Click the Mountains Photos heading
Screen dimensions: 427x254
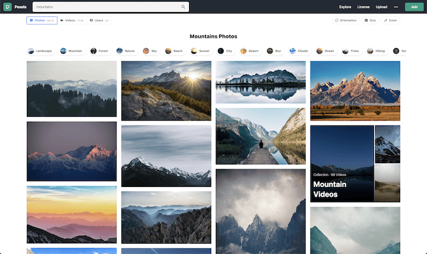pyautogui.click(x=213, y=37)
